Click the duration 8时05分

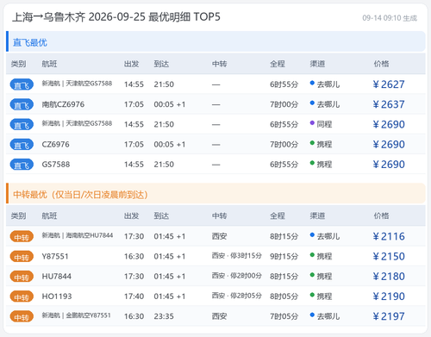point(284,296)
